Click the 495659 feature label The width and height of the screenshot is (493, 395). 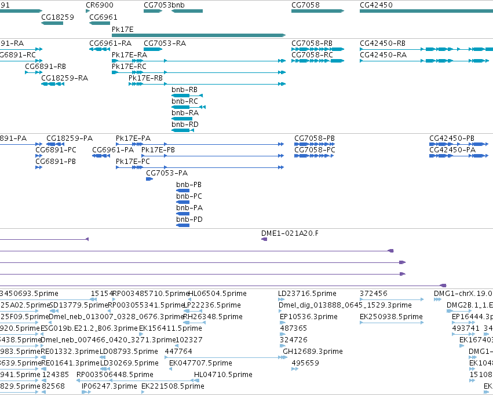[x=305, y=363]
